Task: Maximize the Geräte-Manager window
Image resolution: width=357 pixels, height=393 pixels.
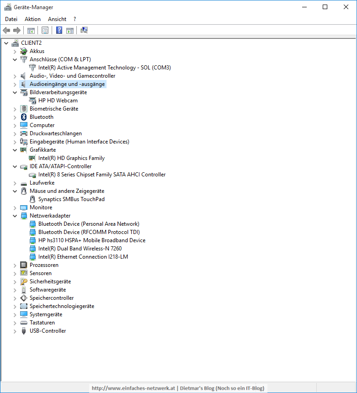Action: click(325, 7)
